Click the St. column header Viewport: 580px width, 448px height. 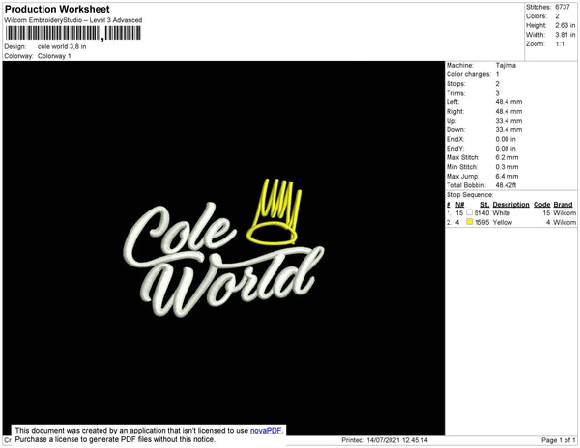(x=484, y=205)
